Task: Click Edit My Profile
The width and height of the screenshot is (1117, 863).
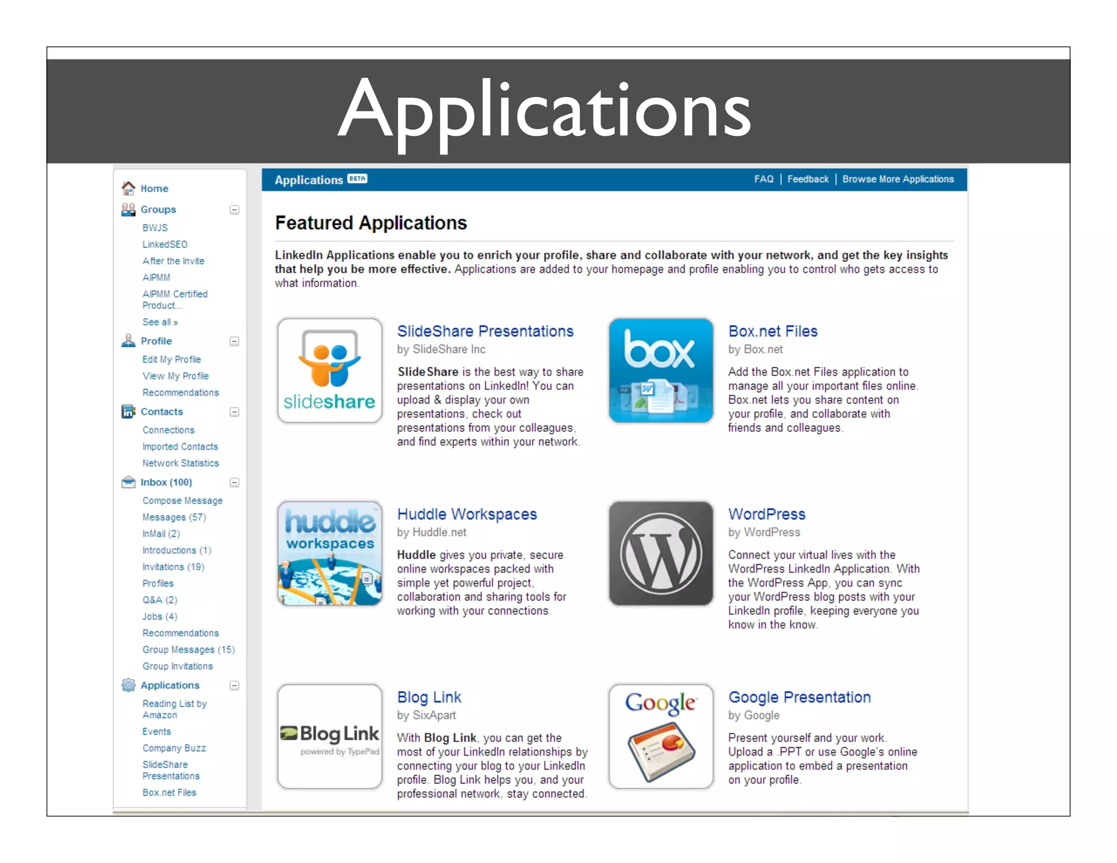Action: click(171, 359)
